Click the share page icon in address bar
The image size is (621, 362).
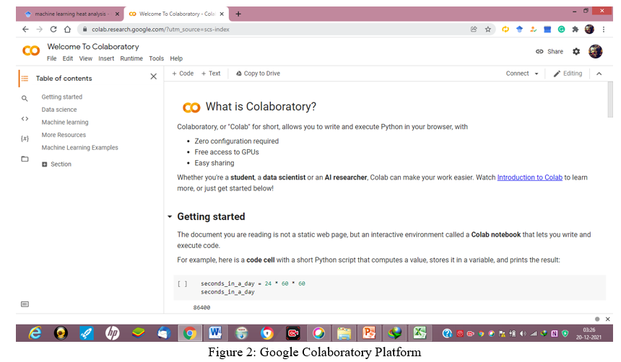(474, 30)
